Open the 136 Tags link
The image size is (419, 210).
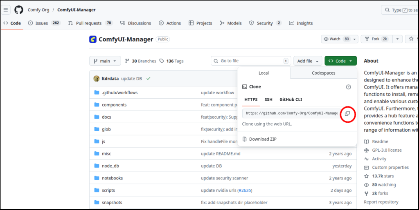point(171,61)
